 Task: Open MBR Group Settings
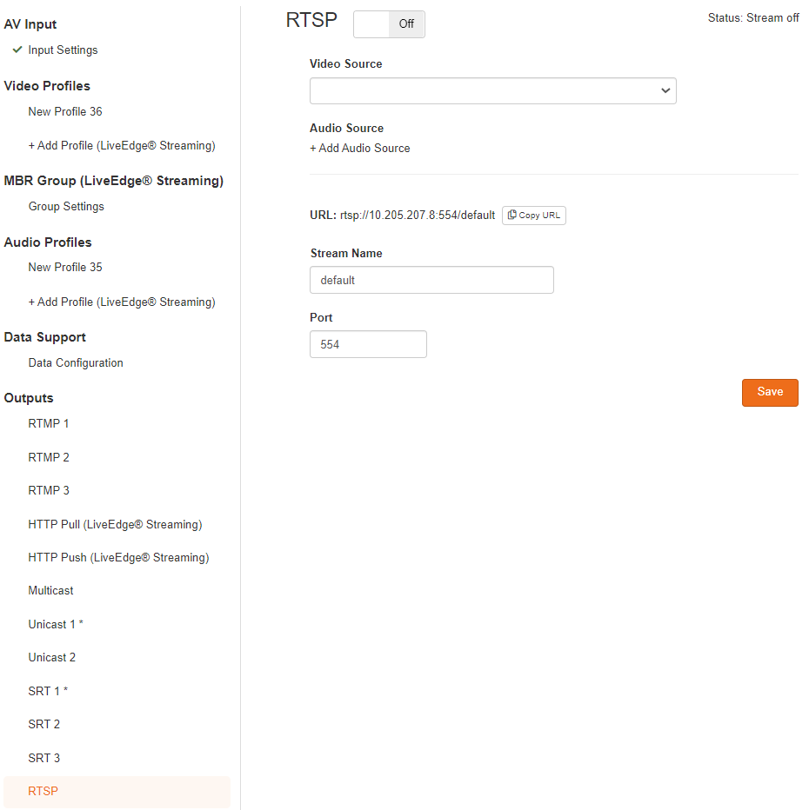pyautogui.click(x=66, y=207)
